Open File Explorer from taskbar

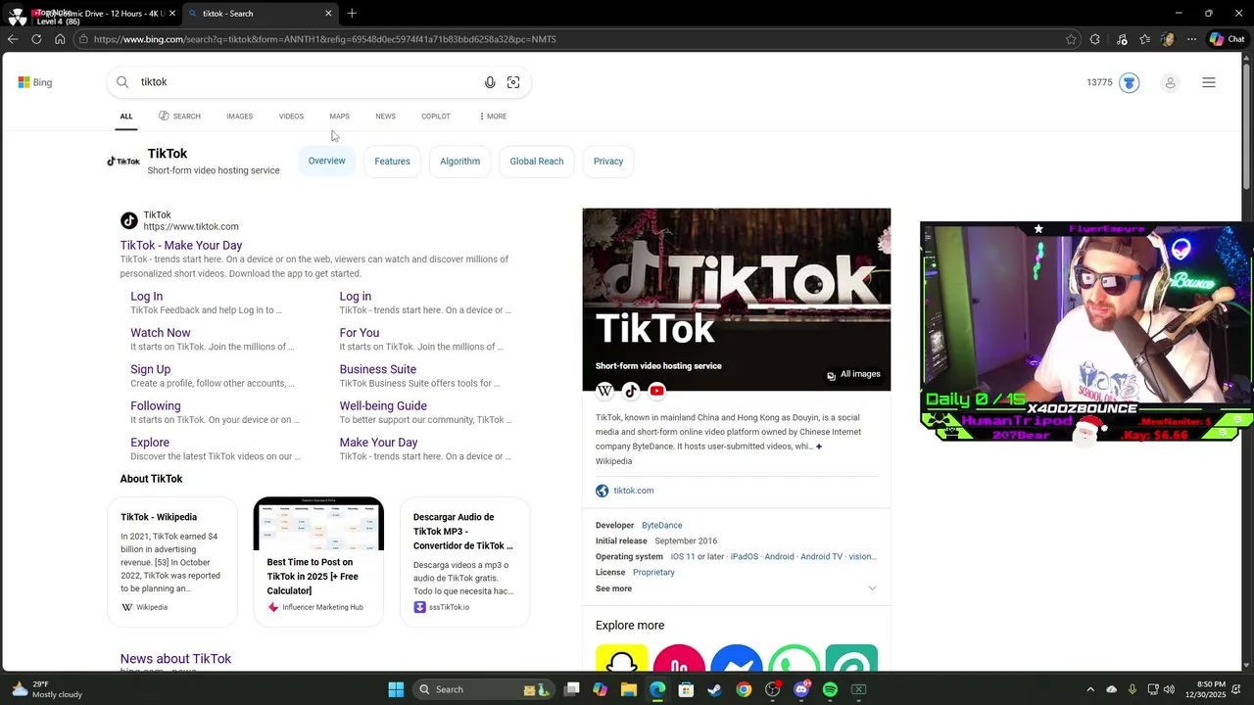628,689
